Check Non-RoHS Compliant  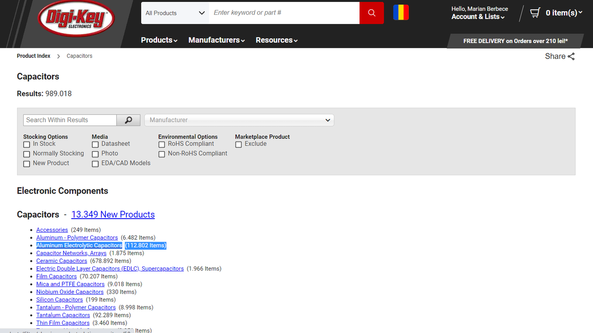click(x=162, y=154)
